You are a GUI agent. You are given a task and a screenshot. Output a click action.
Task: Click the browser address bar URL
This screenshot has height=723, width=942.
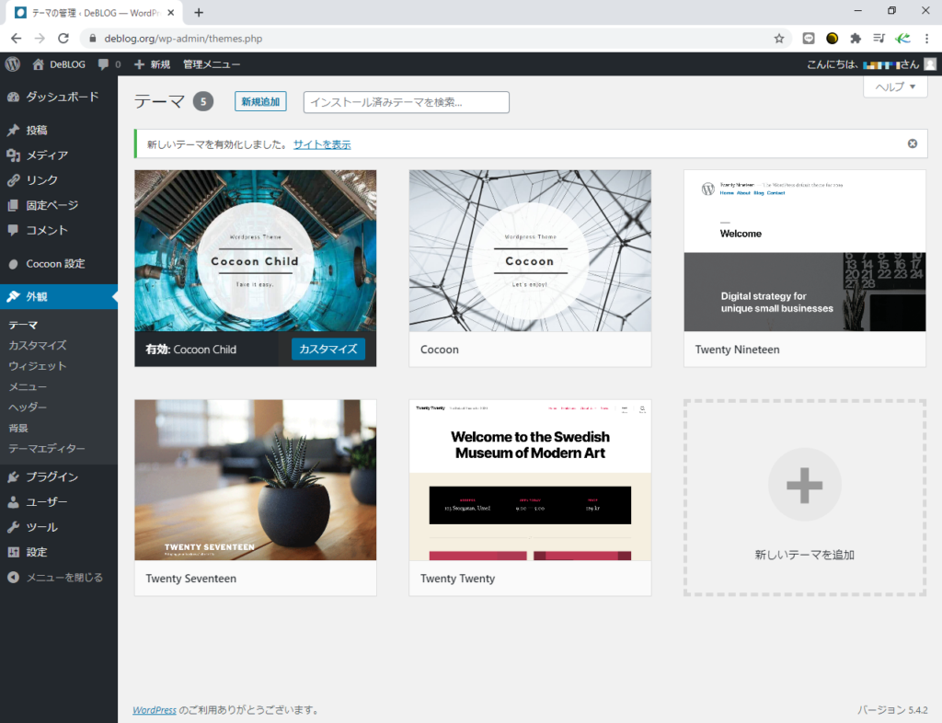183,39
